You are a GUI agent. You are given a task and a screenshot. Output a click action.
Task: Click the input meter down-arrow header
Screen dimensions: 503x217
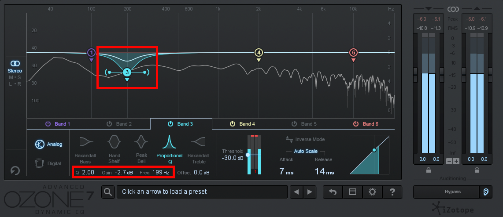(428, 9)
